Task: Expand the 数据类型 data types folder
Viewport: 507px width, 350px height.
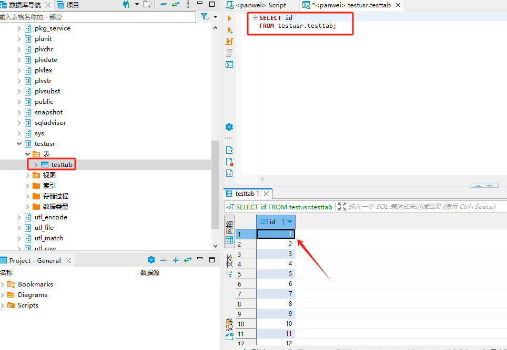Action: click(27, 207)
